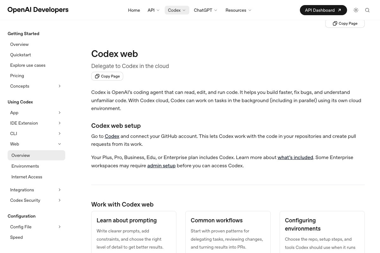Select Pricing in the sidebar
Image resolution: width=380 pixels, height=253 pixels.
coord(17,76)
